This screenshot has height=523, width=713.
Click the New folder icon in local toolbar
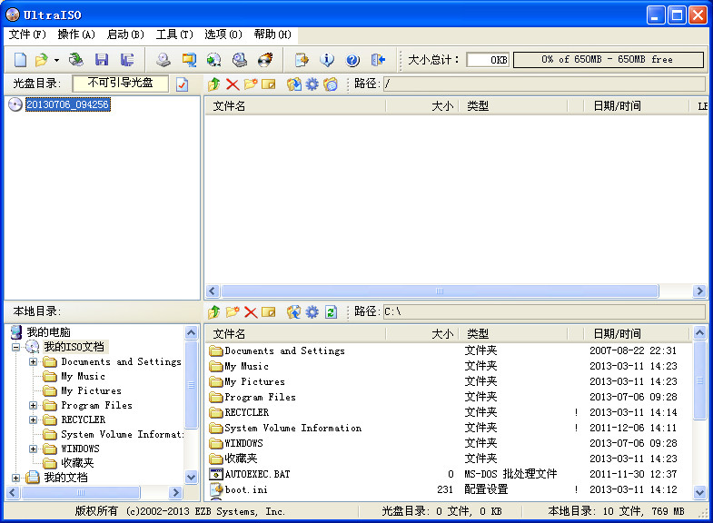[233, 312]
